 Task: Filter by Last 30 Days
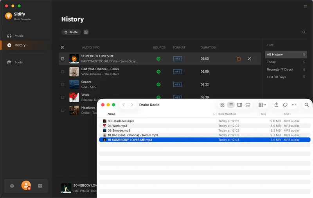pos(286,77)
